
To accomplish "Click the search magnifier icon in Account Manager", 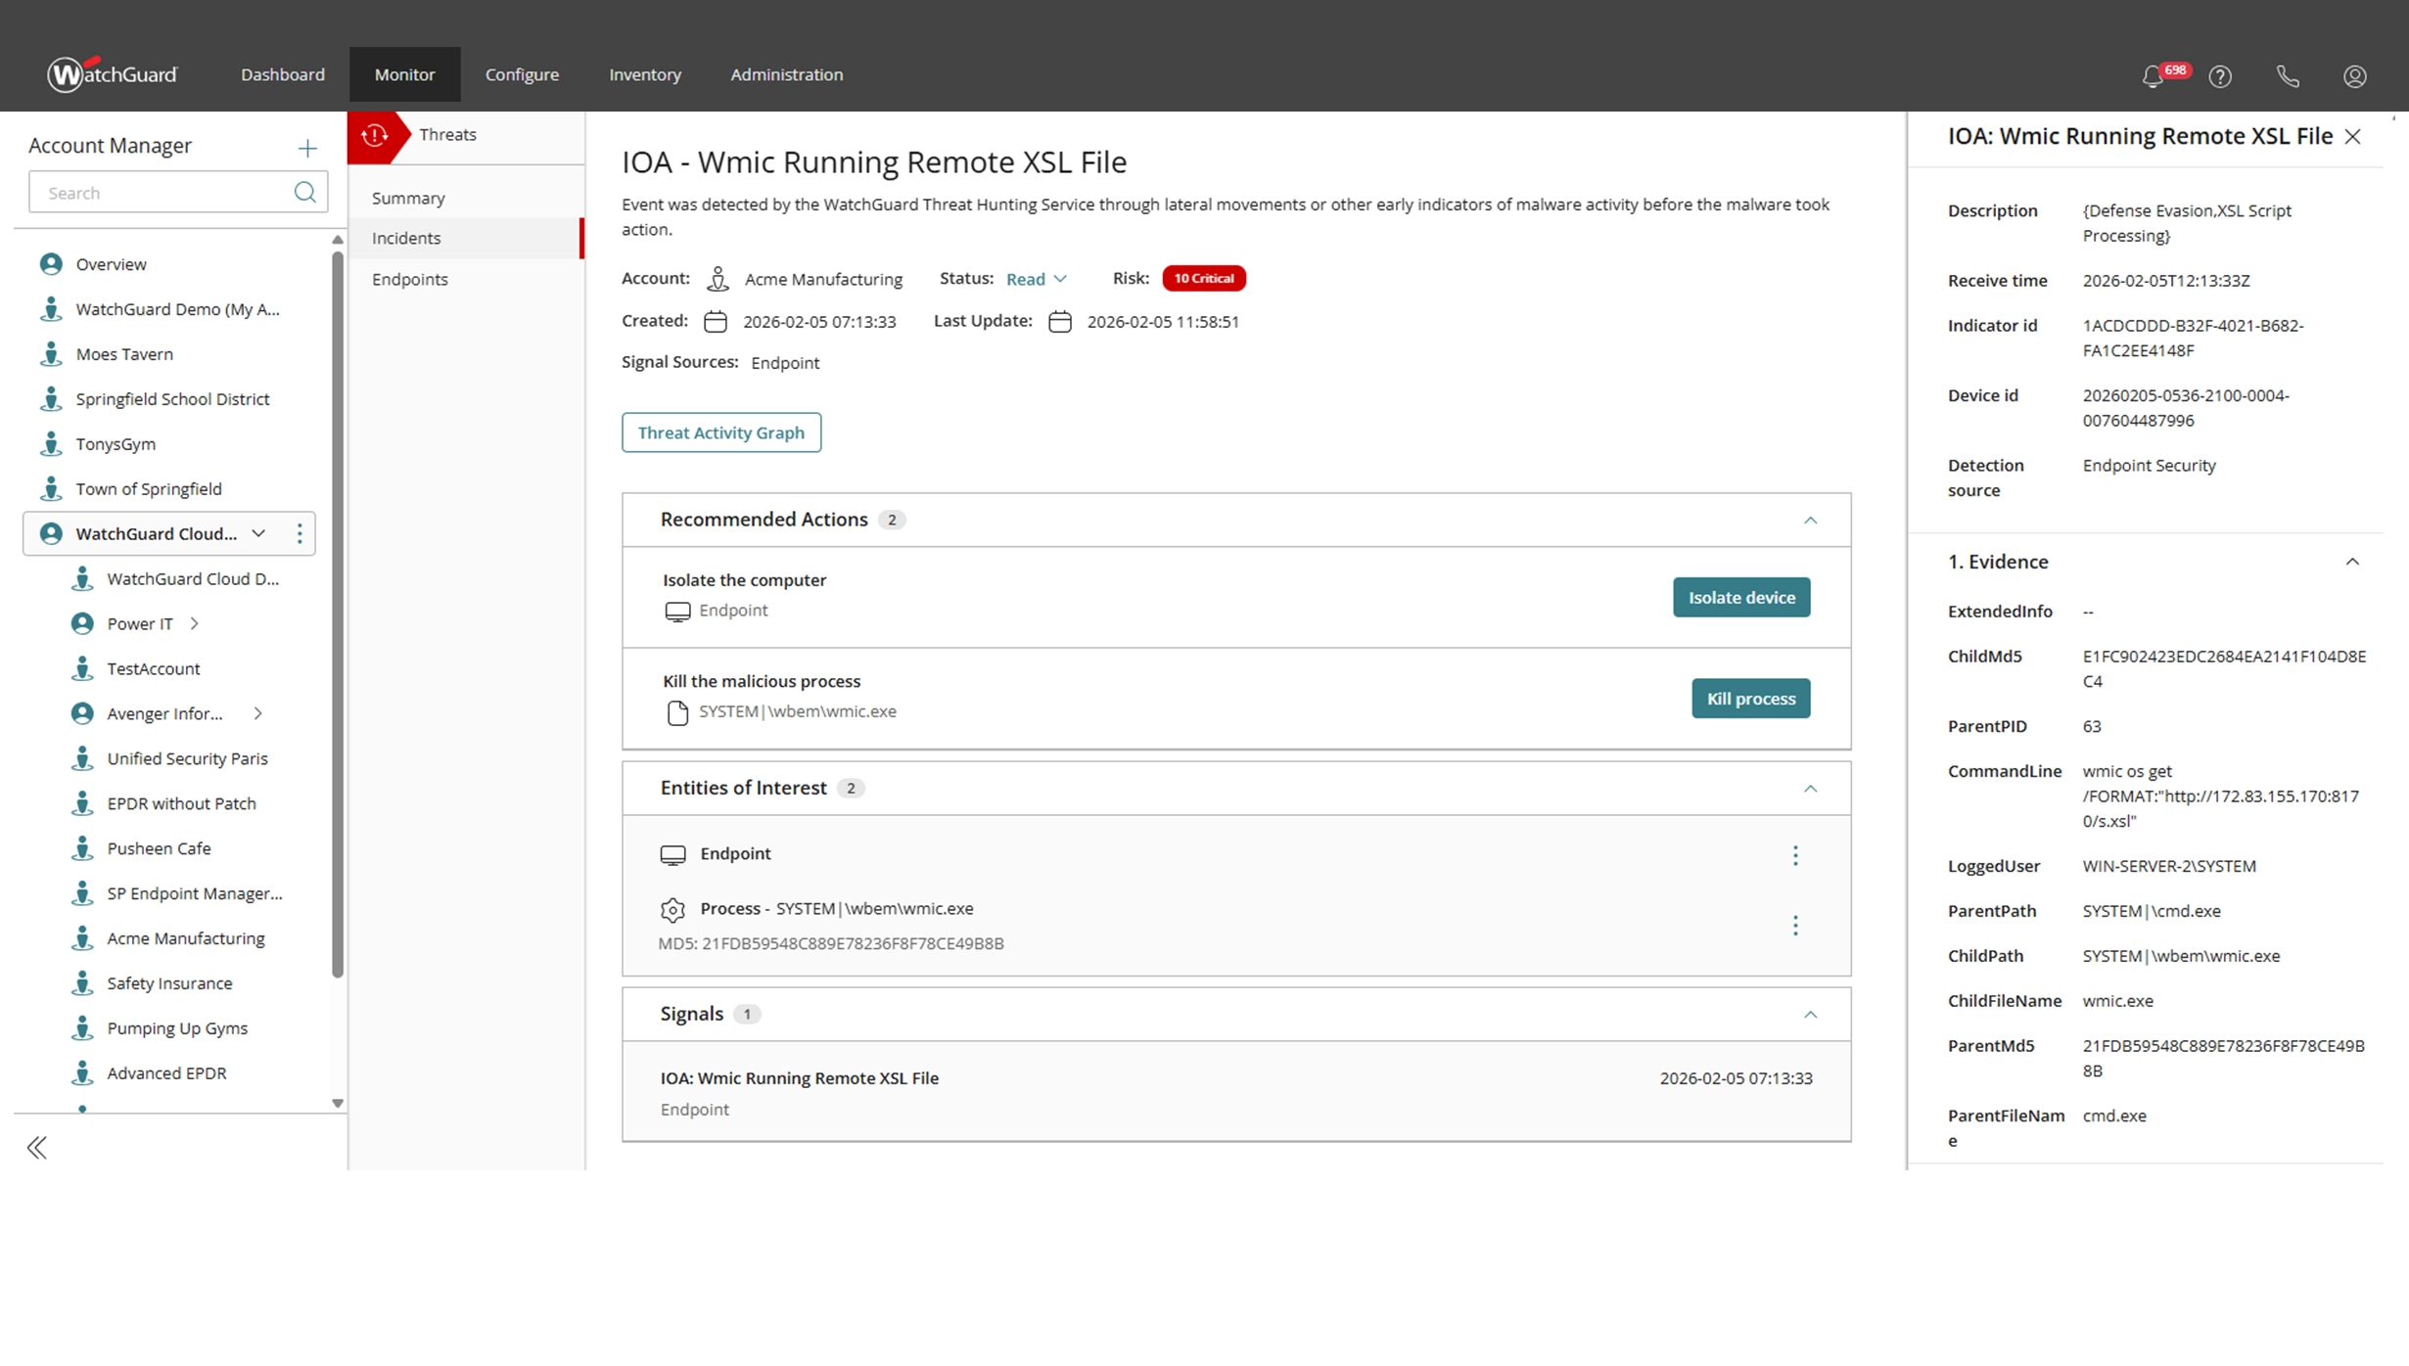I will [304, 192].
